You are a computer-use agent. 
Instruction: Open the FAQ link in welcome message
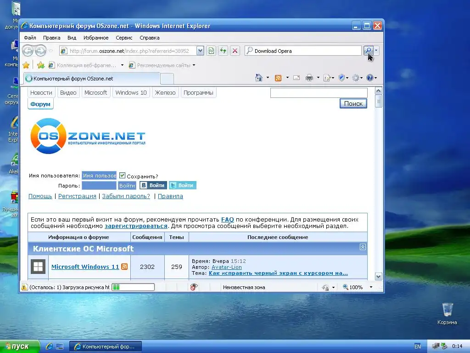point(228,219)
